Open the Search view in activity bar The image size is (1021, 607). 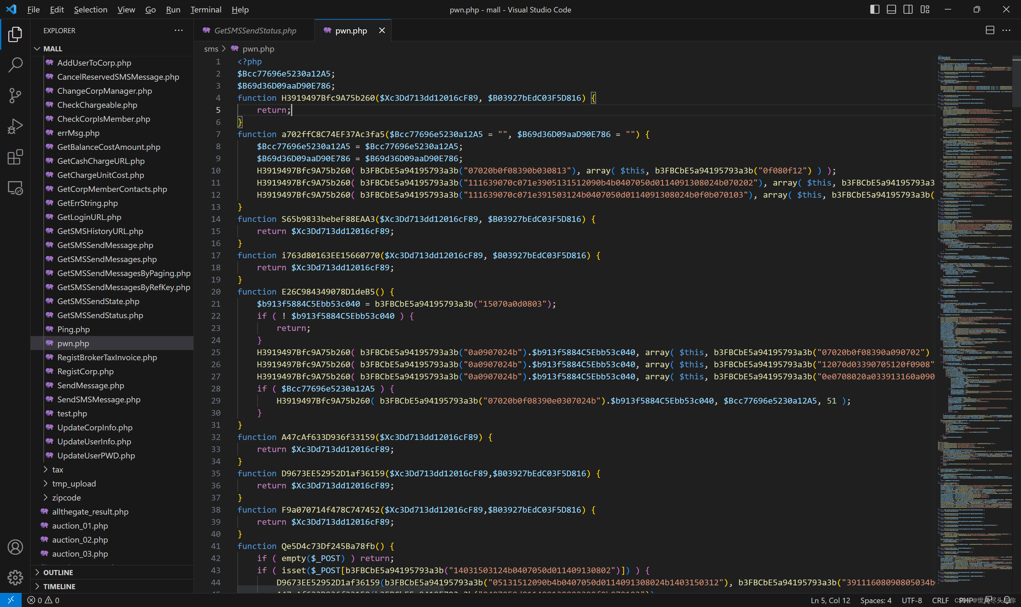coord(15,65)
